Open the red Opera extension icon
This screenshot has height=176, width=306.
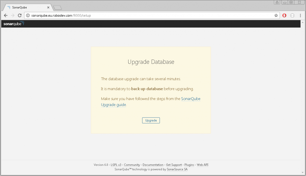tap(284, 15)
